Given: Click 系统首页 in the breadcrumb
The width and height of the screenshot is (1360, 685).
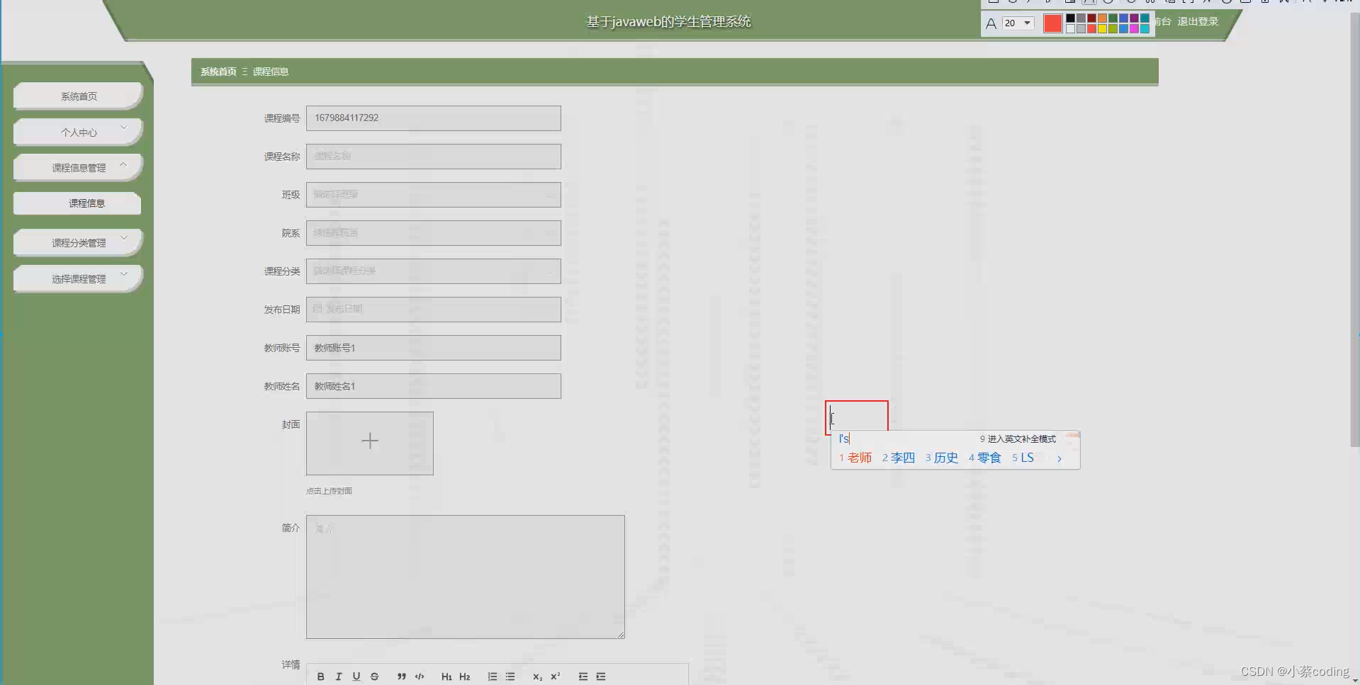Looking at the screenshot, I should click(218, 72).
